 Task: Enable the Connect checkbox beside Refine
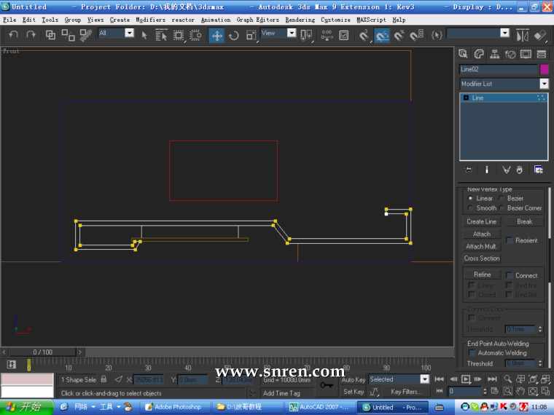pos(509,275)
